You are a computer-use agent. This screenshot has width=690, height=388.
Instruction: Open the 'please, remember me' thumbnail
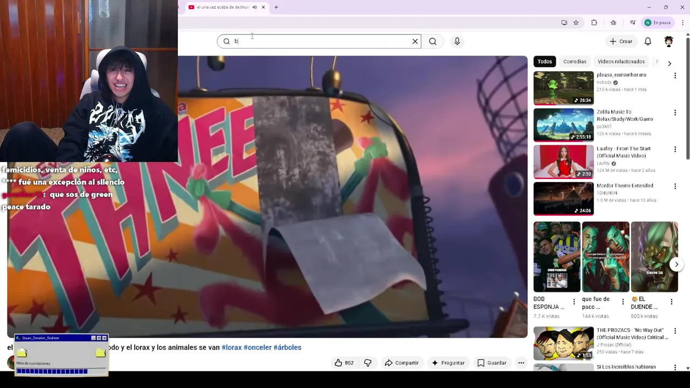[563, 88]
